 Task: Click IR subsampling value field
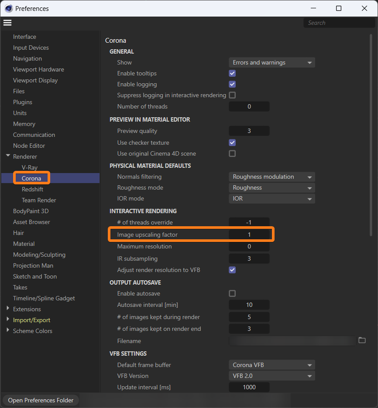pos(249,258)
